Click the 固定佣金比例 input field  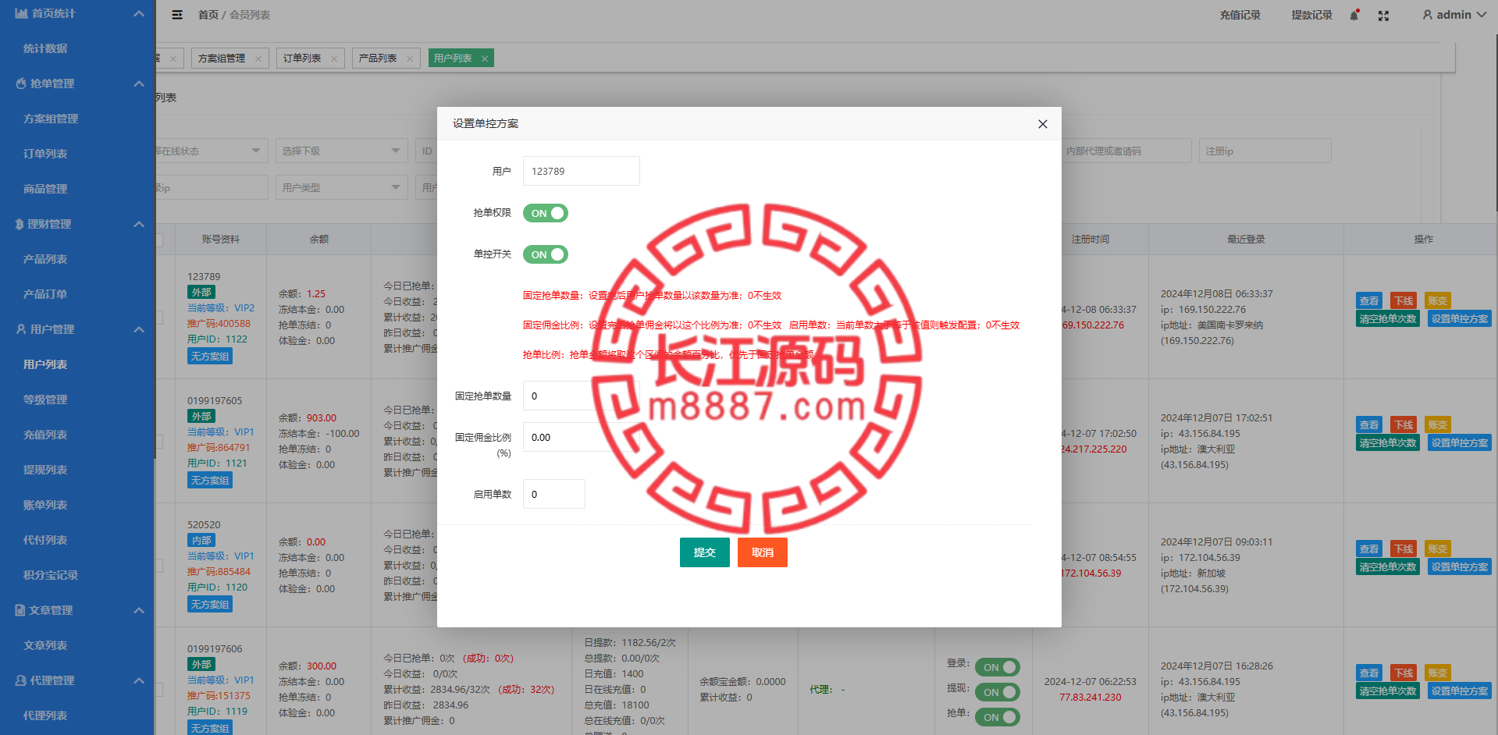(582, 437)
